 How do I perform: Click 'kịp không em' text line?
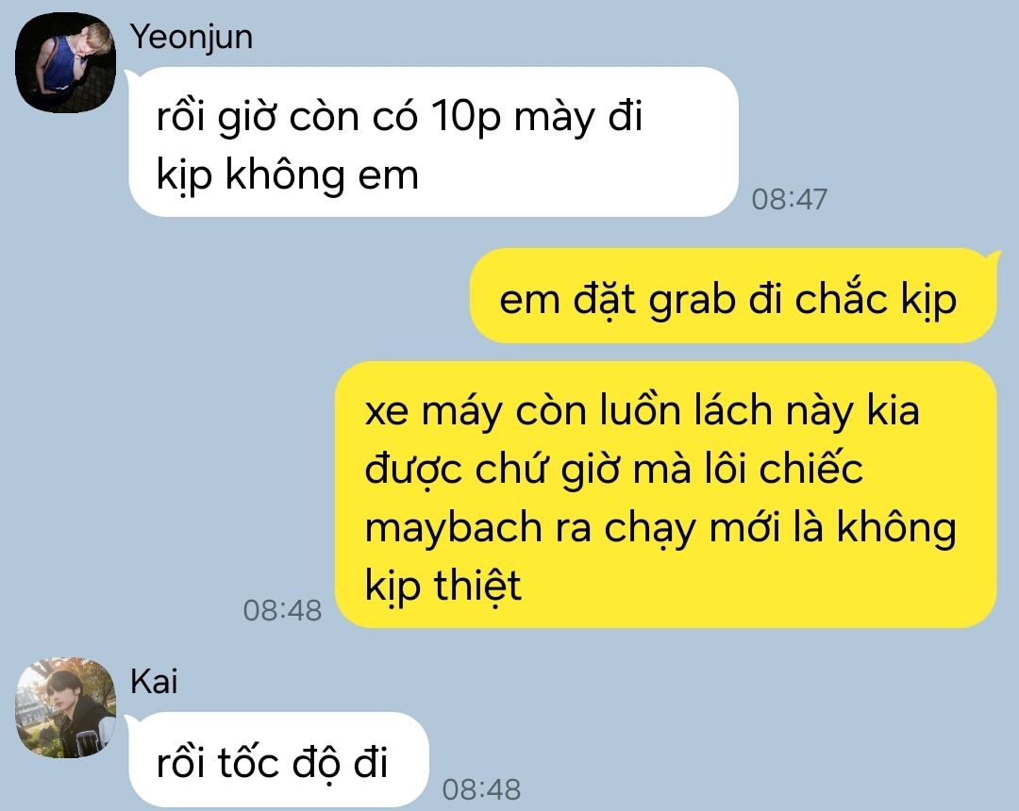point(287,175)
